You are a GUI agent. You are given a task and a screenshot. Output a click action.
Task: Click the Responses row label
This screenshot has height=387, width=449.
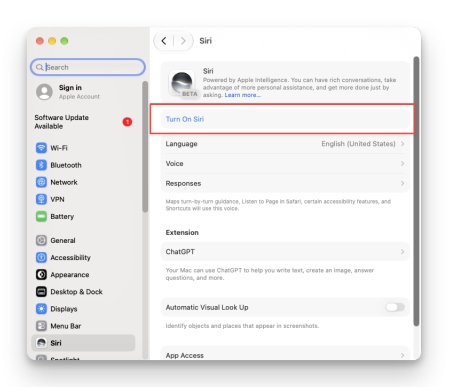click(183, 183)
